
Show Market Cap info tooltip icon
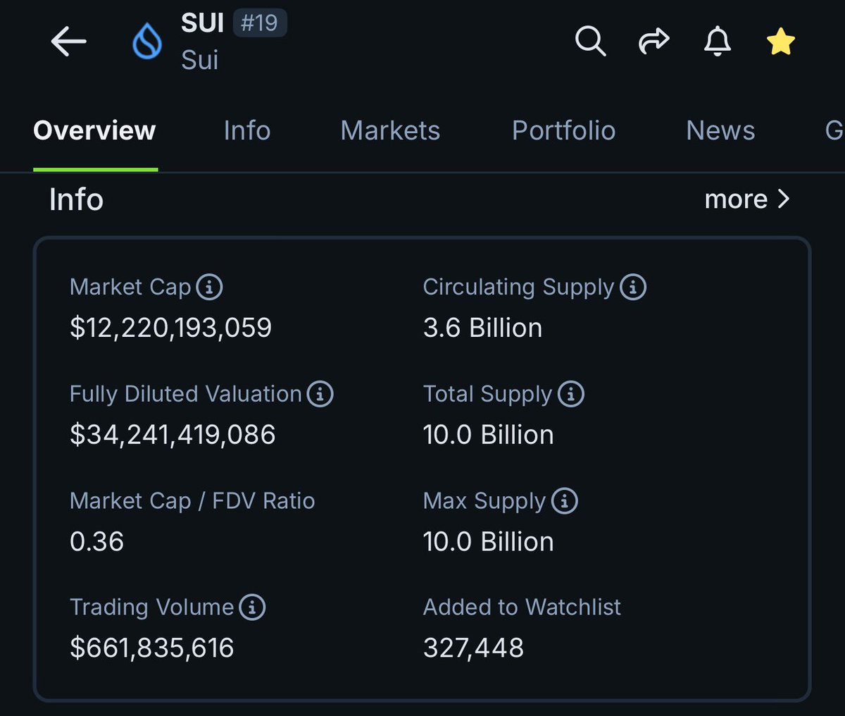click(x=209, y=287)
